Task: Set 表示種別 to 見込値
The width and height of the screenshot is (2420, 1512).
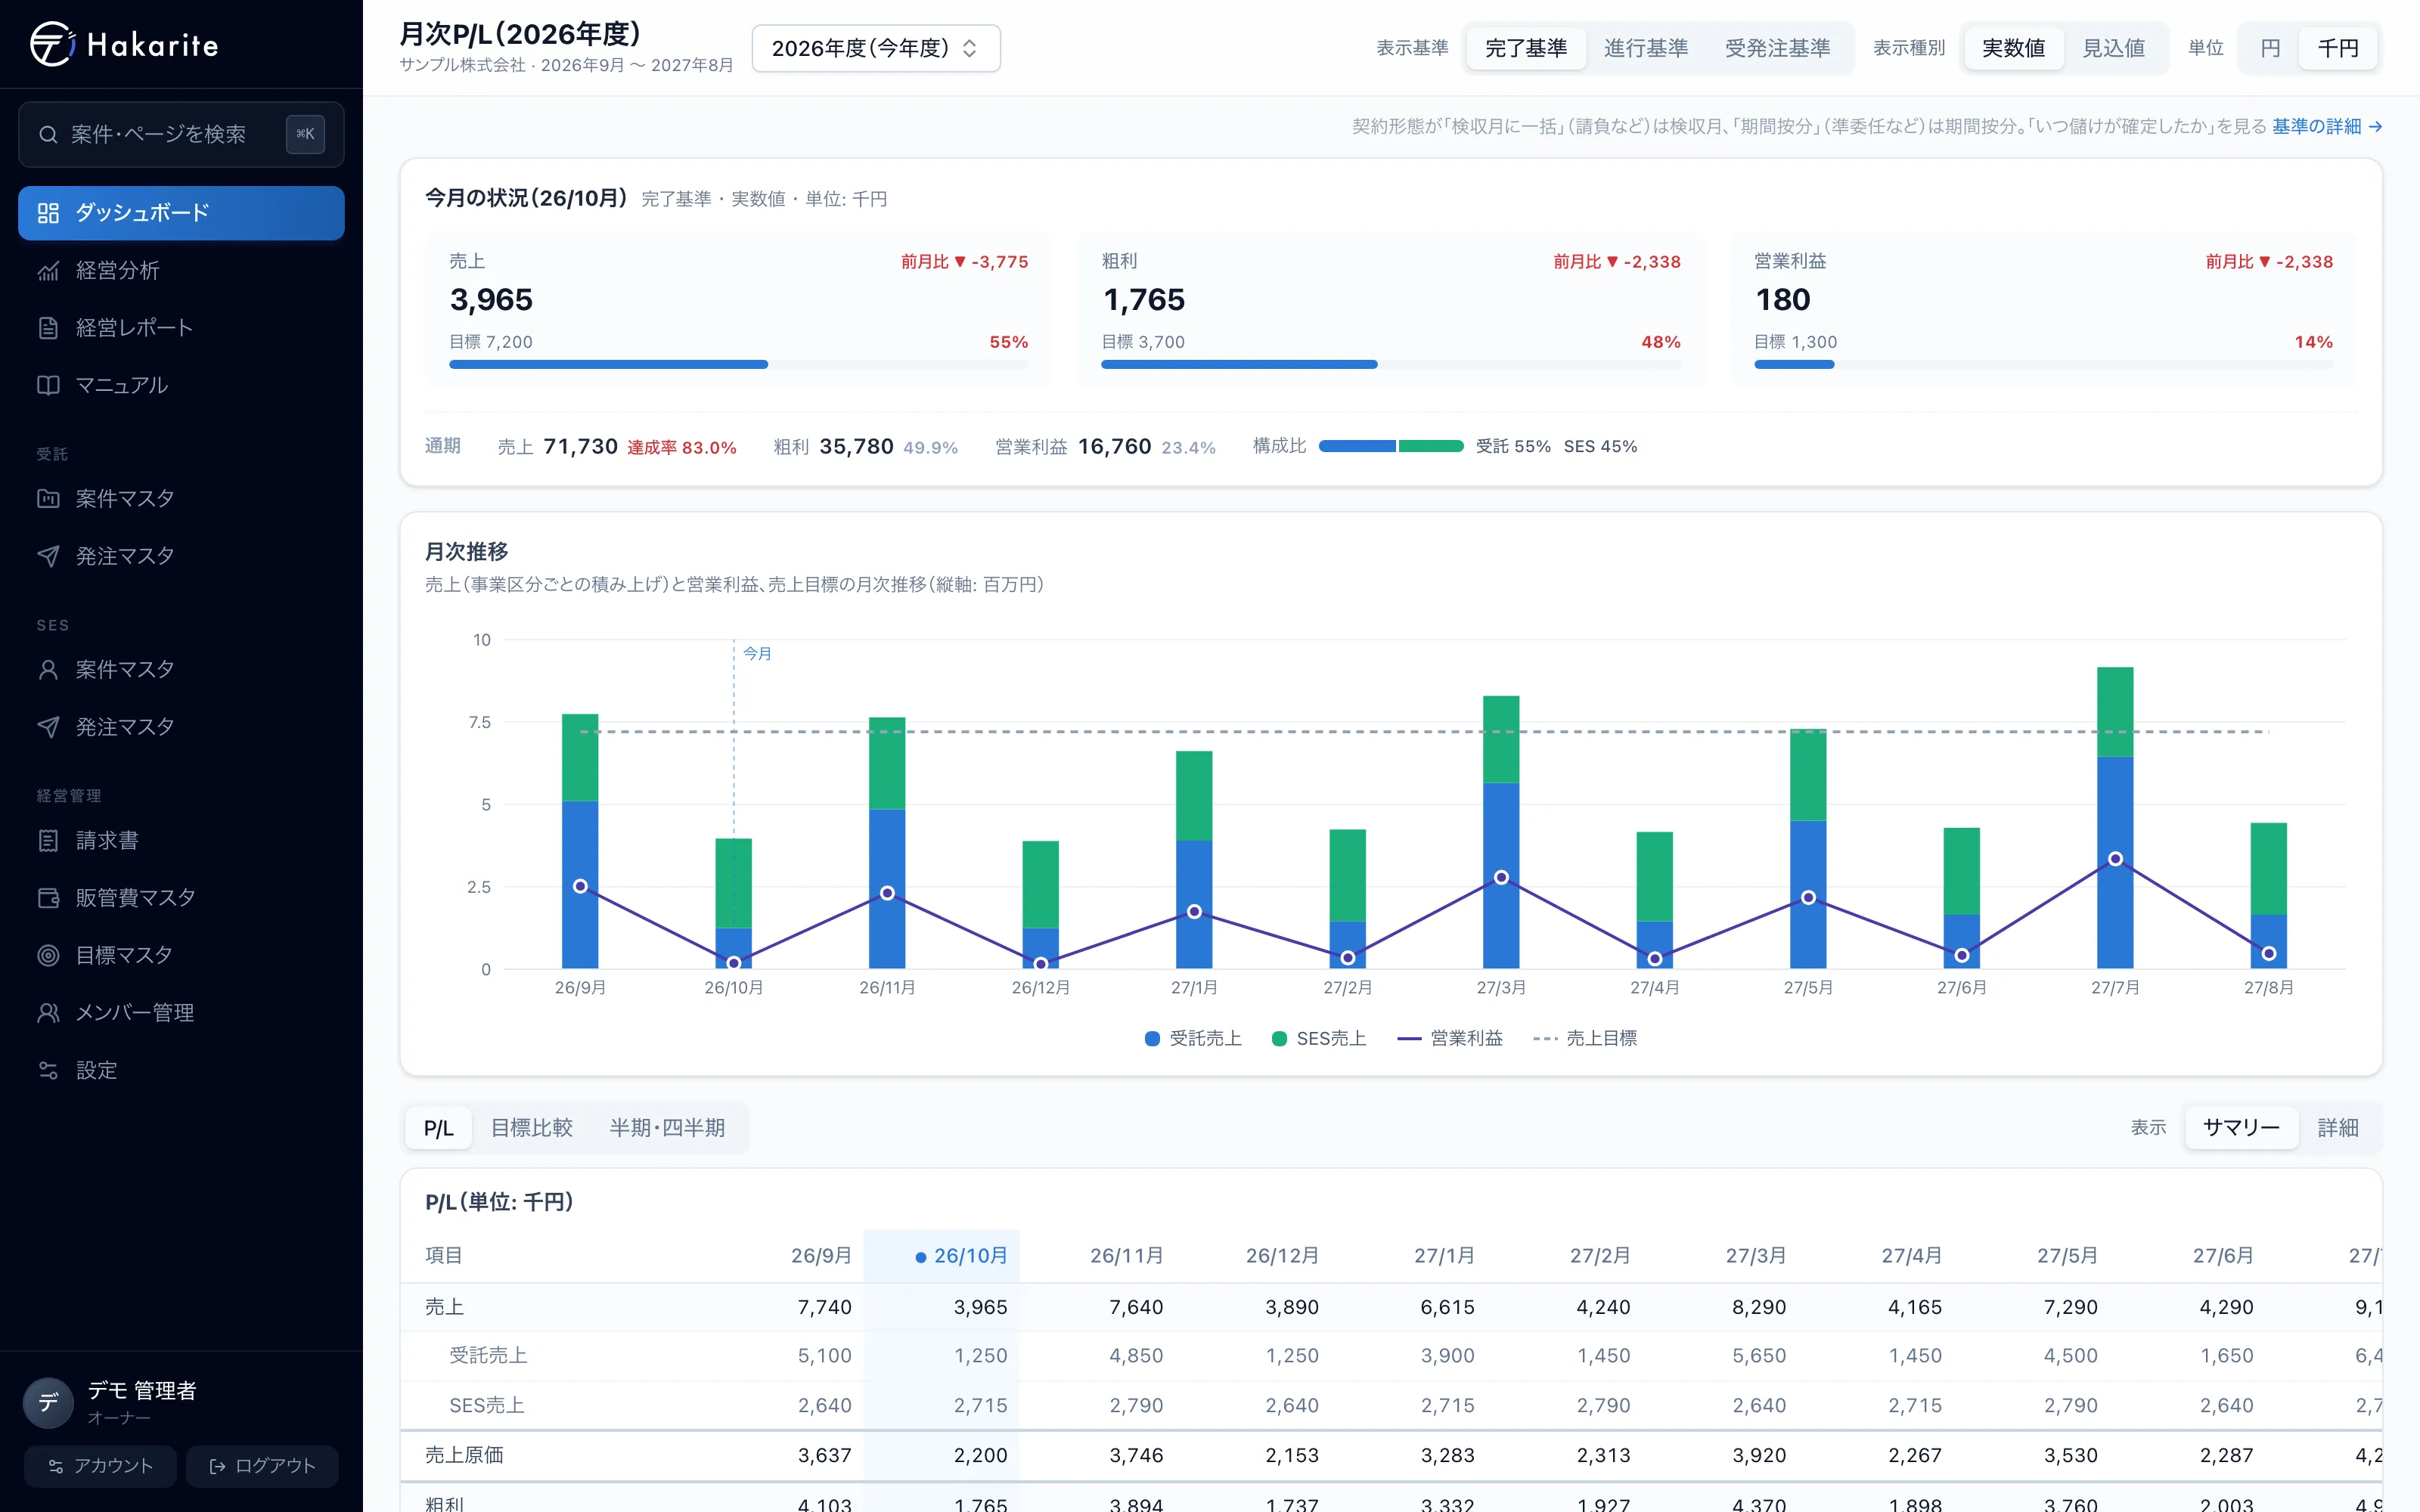Action: point(2113,48)
